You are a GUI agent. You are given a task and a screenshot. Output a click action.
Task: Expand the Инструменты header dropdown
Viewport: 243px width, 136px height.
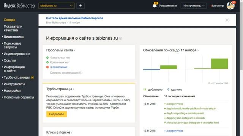click(x=194, y=6)
